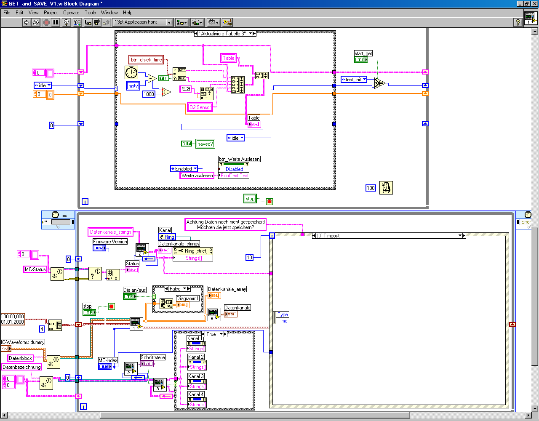Screen dimensions: 539x421
Task: Open the Distribute Objects dropdown
Action: (x=197, y=22)
